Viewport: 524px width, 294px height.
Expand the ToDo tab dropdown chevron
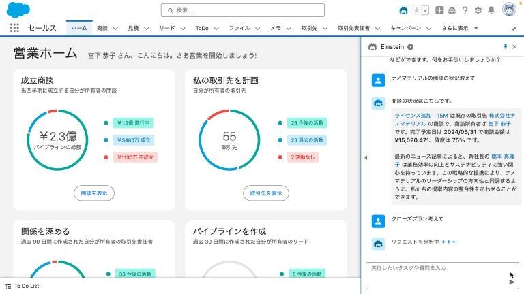pos(216,29)
